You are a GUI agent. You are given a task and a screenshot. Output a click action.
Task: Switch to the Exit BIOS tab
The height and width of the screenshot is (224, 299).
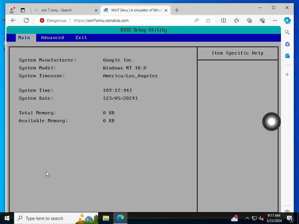point(81,38)
